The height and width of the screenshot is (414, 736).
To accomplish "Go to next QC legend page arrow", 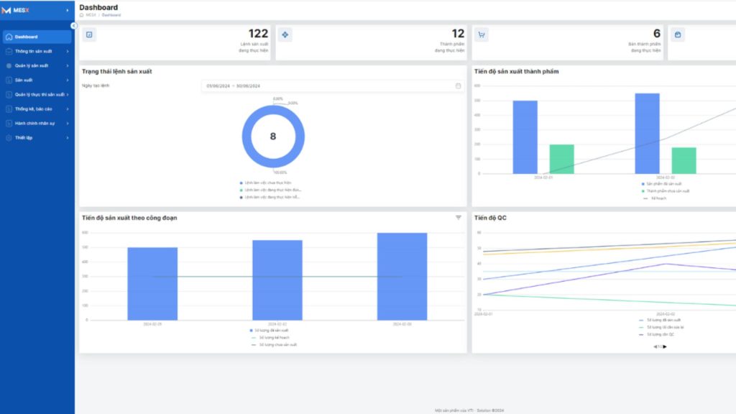I will [x=665, y=346].
